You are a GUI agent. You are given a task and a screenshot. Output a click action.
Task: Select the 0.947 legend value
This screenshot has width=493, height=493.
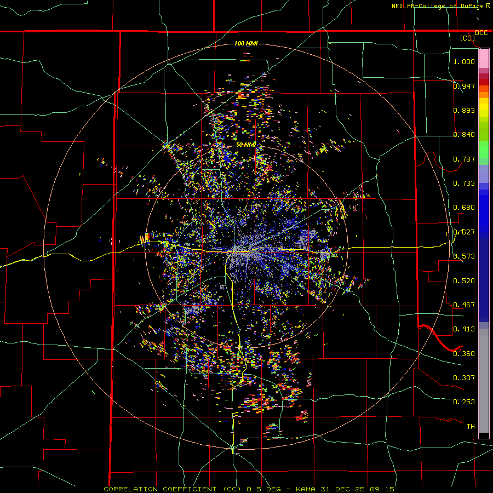[x=464, y=86]
